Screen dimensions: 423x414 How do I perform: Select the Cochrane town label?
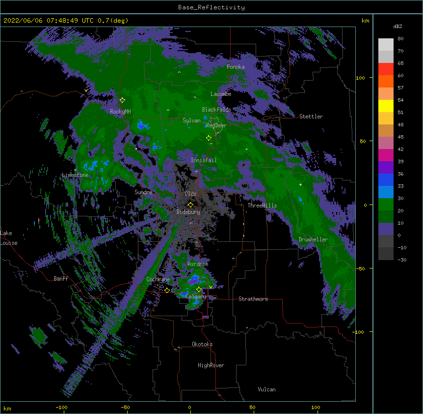158,279
